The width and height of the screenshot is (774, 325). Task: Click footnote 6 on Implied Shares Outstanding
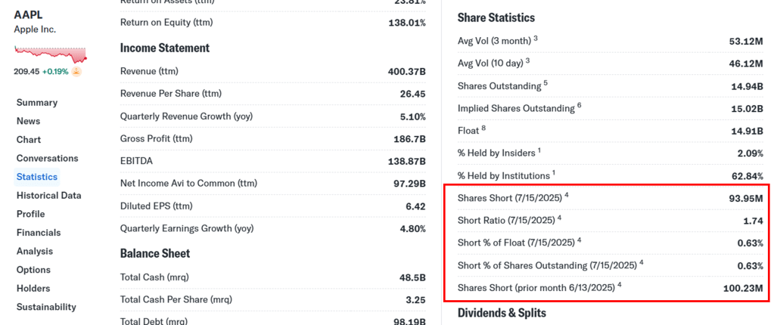(x=579, y=105)
